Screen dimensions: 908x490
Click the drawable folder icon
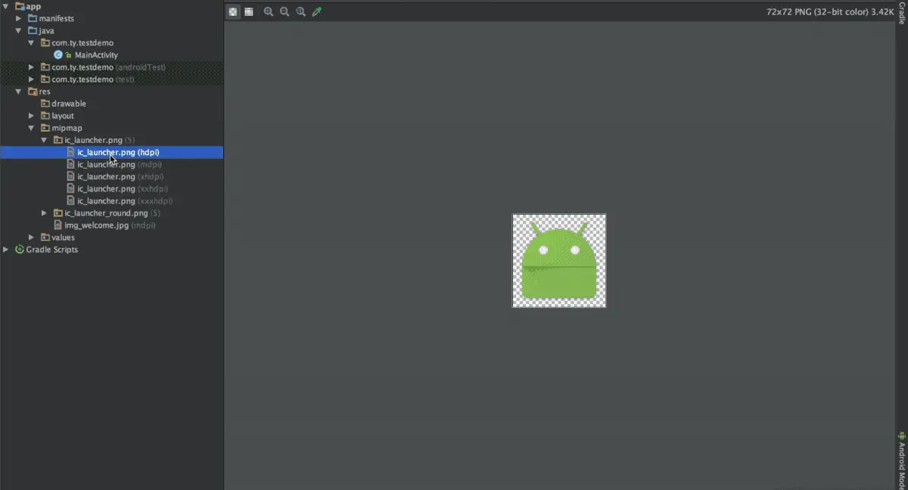(45, 104)
